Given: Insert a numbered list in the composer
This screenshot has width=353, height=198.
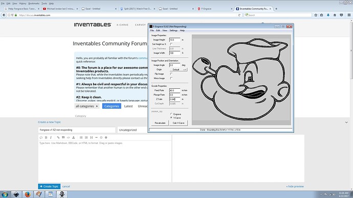Looking at the screenshot, I should [86, 137].
